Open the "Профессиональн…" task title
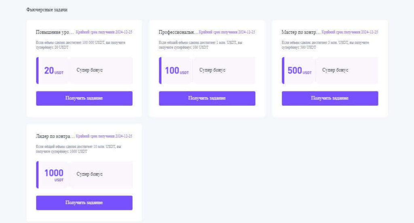Image resolution: width=414 pixels, height=223 pixels. tap(178, 32)
